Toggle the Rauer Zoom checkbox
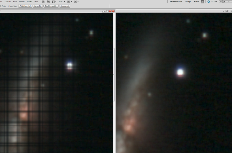 click(x=8, y=6)
